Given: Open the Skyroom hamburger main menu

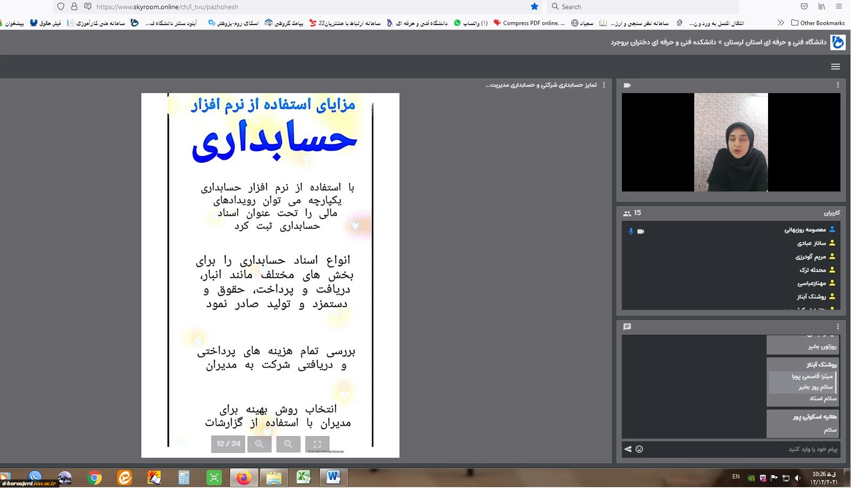Looking at the screenshot, I should 836,67.
